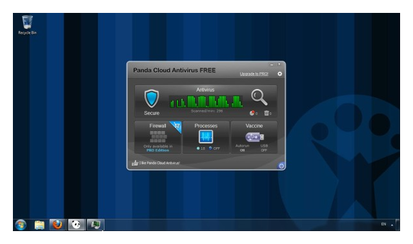Click the monitor icon in the taskbar

pyautogui.click(x=96, y=225)
